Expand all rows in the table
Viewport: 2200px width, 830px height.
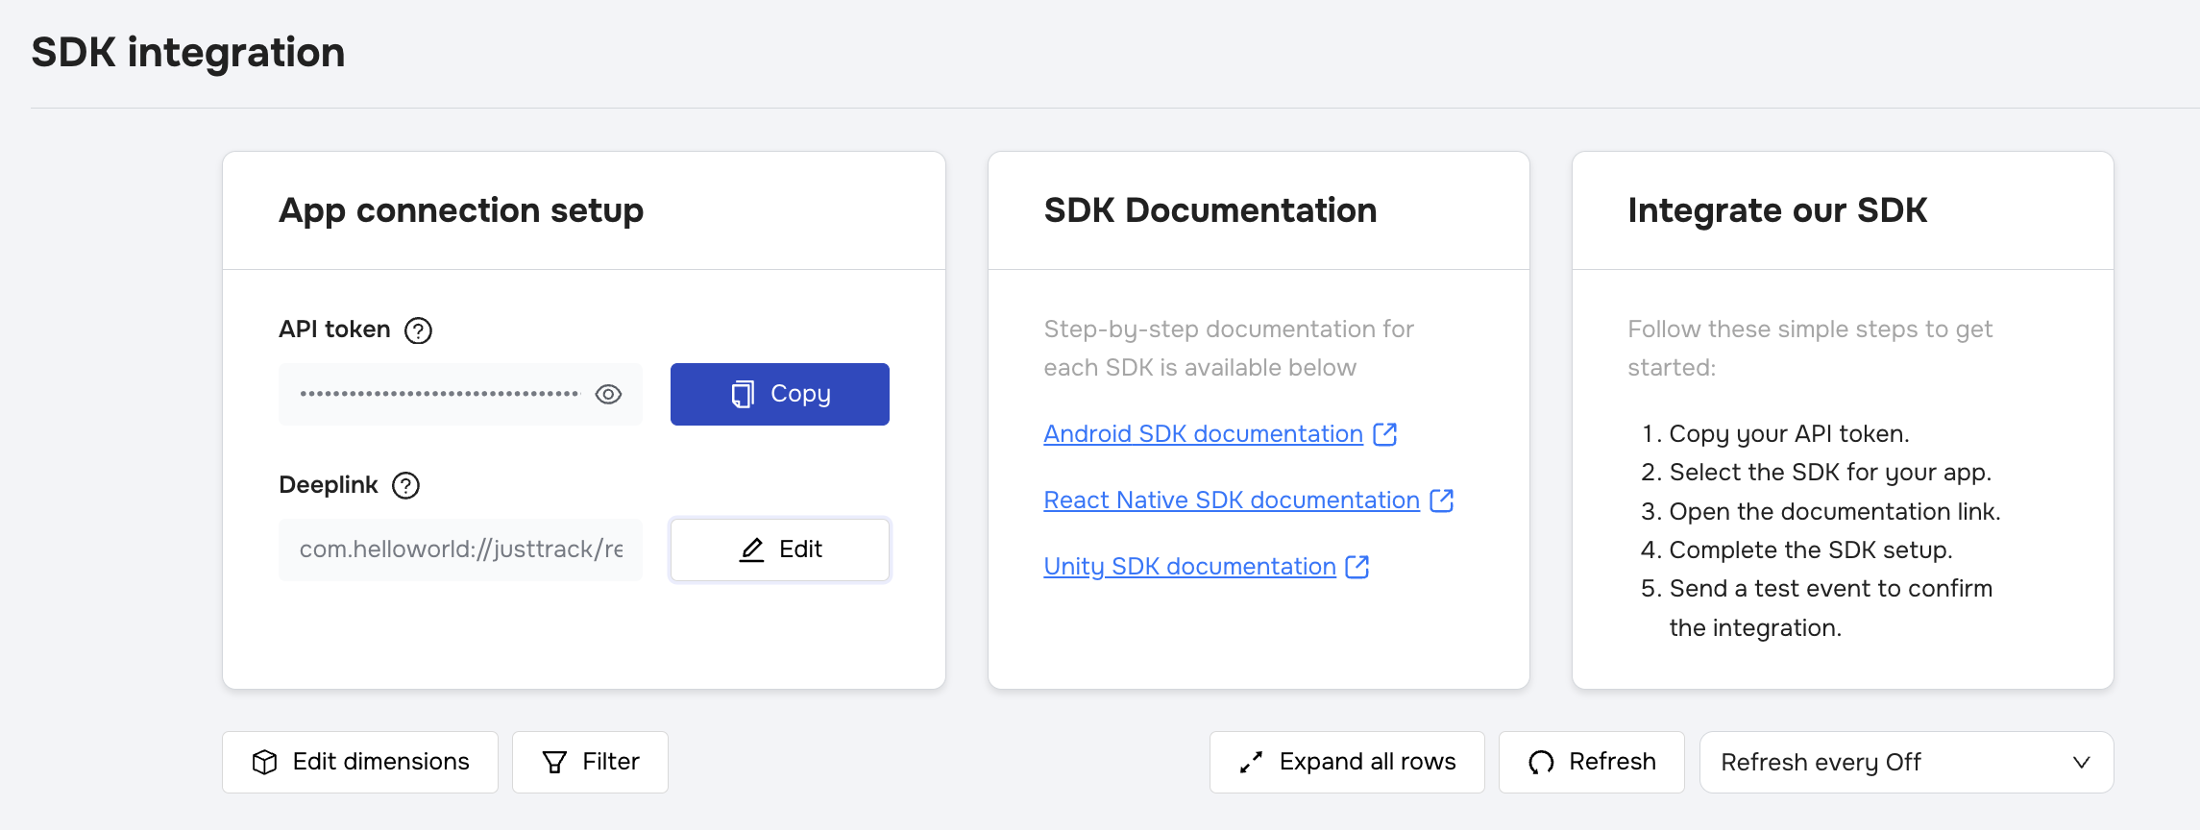coord(1347,762)
